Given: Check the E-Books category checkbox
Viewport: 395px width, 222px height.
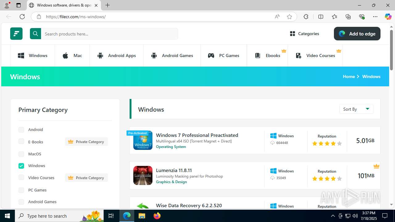Looking at the screenshot, I should (x=21, y=142).
